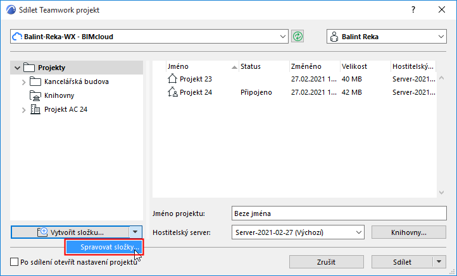Image resolution: width=457 pixels, height=276 pixels.
Task: Click the 42 MB size cell
Action: (351, 92)
